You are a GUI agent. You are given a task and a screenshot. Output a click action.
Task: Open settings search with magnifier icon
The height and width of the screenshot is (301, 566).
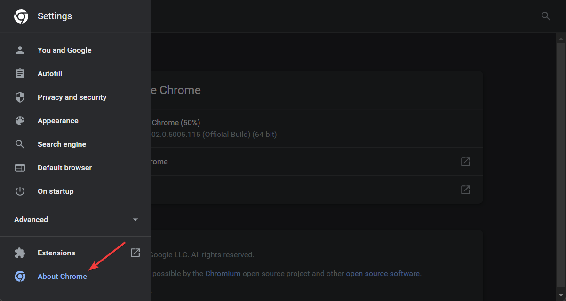click(545, 16)
